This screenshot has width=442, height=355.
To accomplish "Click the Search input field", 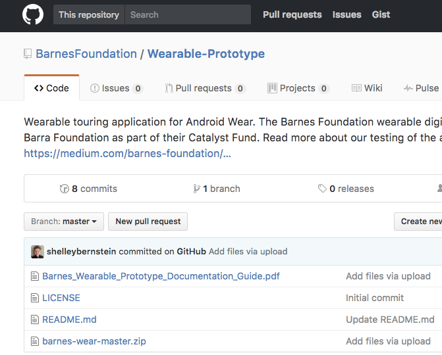I will tap(188, 14).
